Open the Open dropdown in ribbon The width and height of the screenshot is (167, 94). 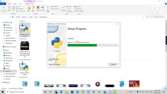point(70,7)
